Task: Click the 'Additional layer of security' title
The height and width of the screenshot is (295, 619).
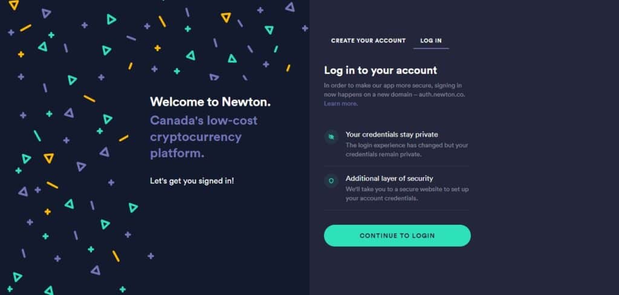Action: [389, 178]
